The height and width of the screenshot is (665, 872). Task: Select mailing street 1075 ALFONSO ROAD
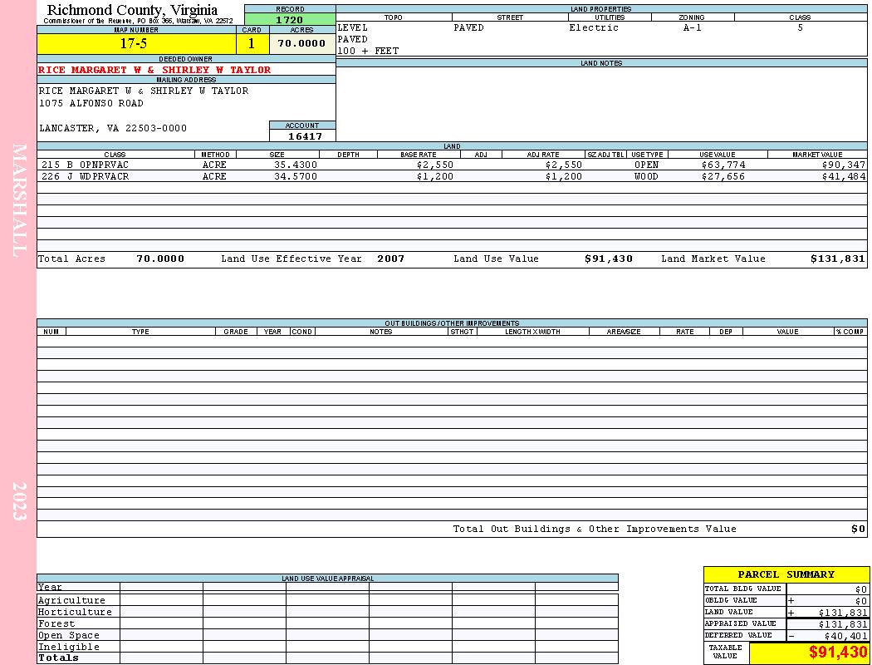point(91,104)
